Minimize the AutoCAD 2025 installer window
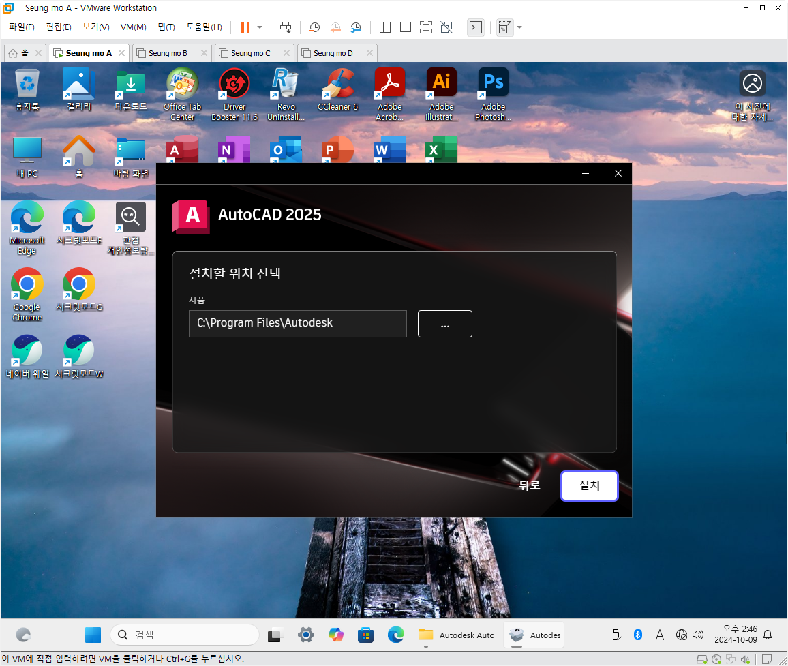 tap(586, 173)
